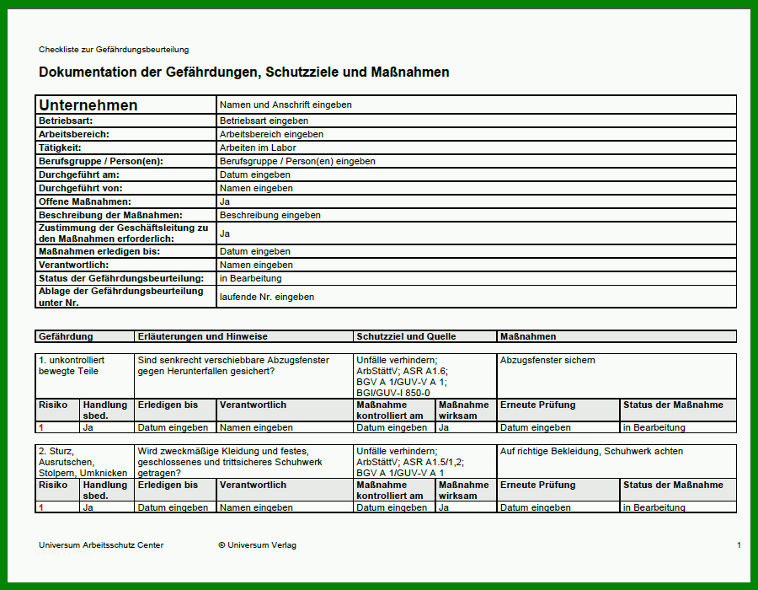Click the 'Beschreibung eingeben' field
The image size is (758, 590).
pos(476,216)
